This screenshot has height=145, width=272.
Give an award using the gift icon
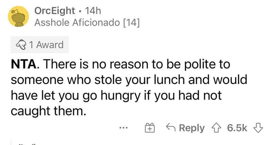[x=150, y=128]
